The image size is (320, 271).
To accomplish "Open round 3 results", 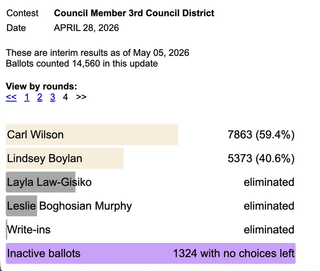I will click(53, 97).
